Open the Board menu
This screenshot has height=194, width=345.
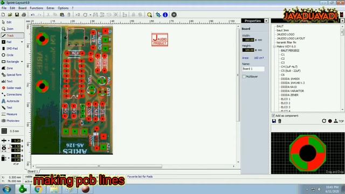point(22,8)
